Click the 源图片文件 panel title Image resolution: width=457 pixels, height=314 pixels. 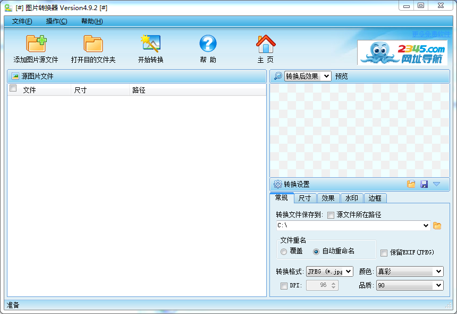click(37, 76)
